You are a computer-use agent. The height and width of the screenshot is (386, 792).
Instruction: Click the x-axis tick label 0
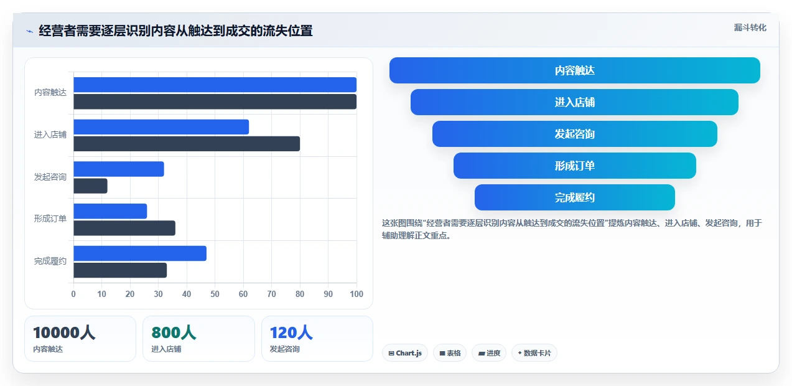coord(73,294)
